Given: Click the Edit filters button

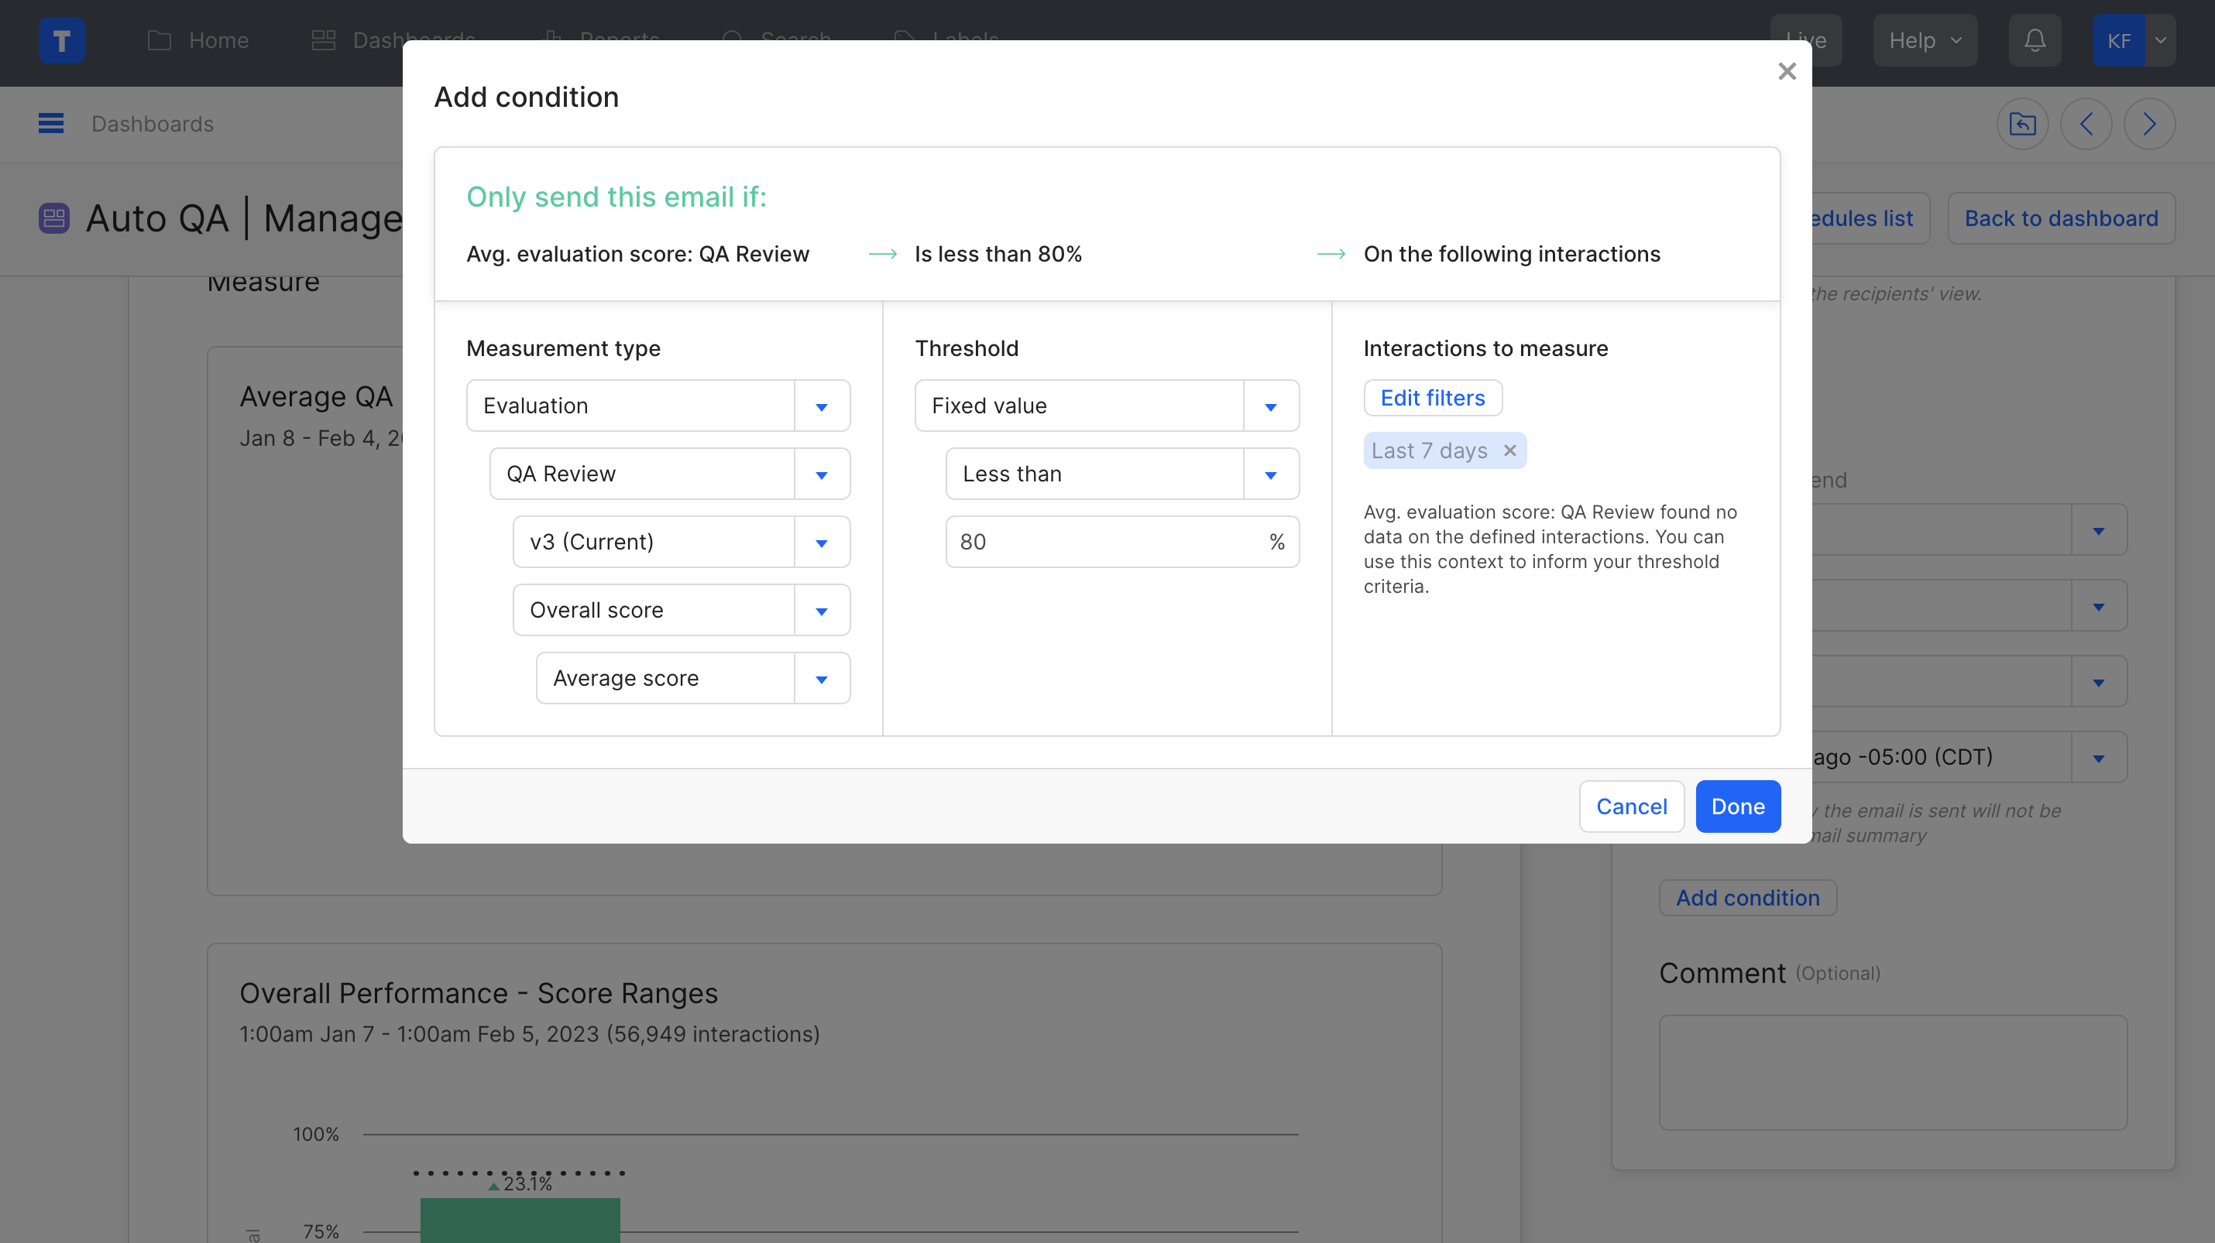Looking at the screenshot, I should coord(1433,398).
